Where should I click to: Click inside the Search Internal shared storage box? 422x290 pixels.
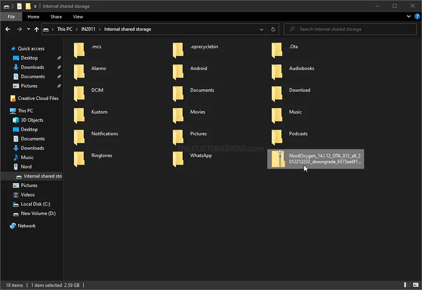coord(349,29)
